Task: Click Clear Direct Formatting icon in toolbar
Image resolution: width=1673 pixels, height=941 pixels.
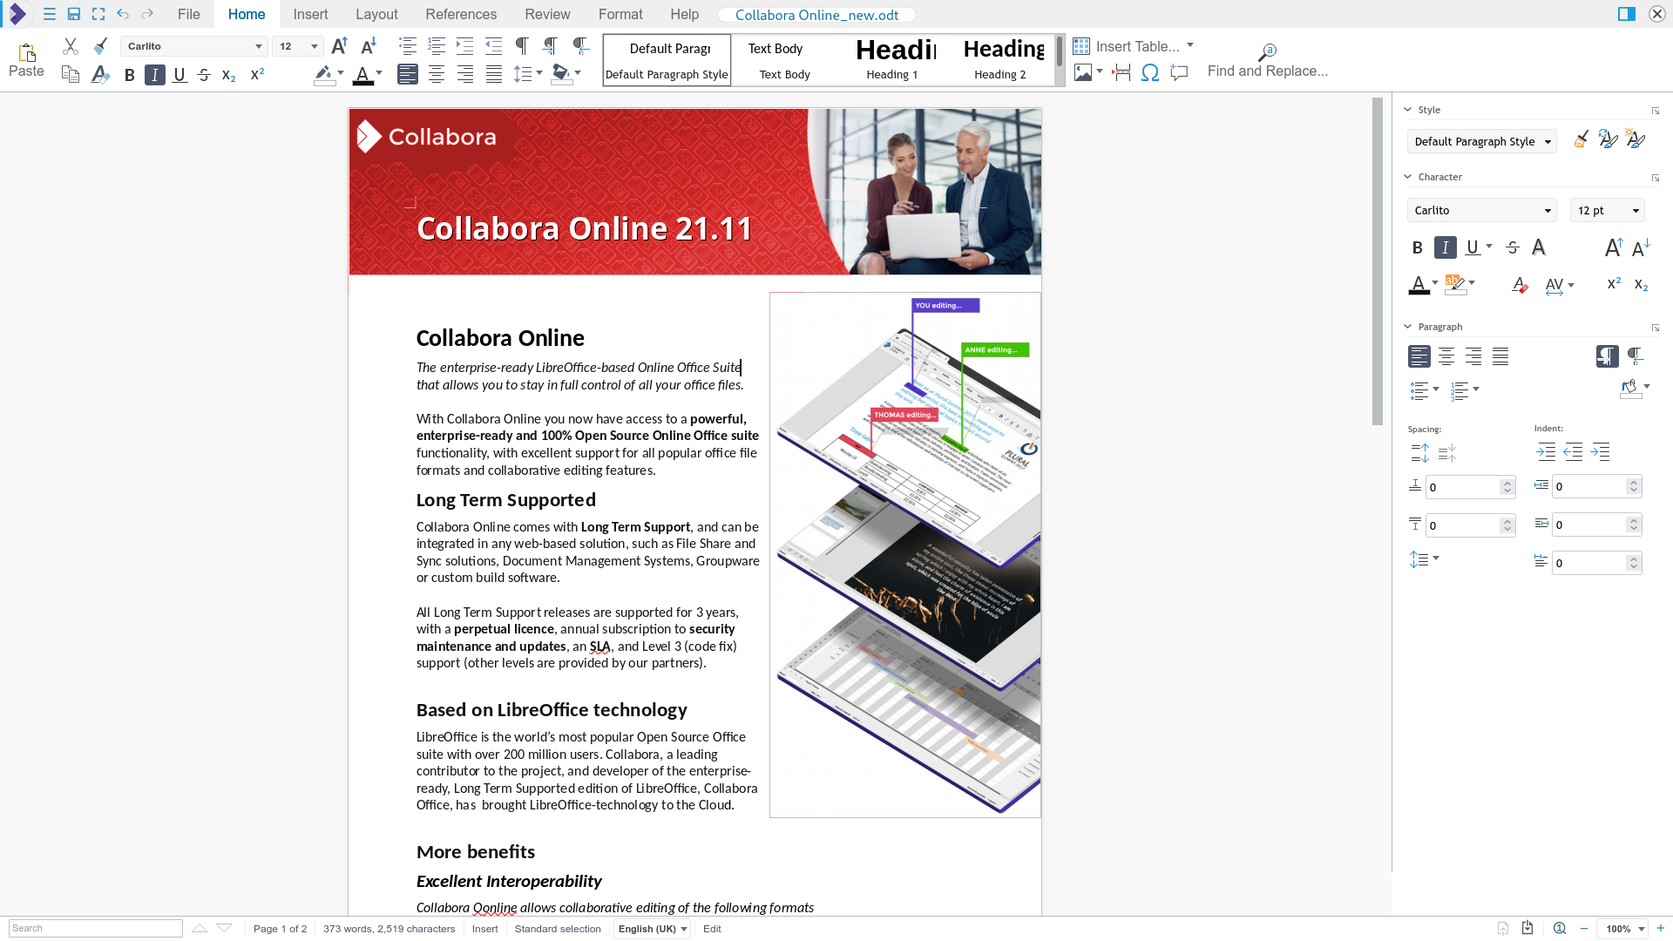Action: [x=100, y=75]
